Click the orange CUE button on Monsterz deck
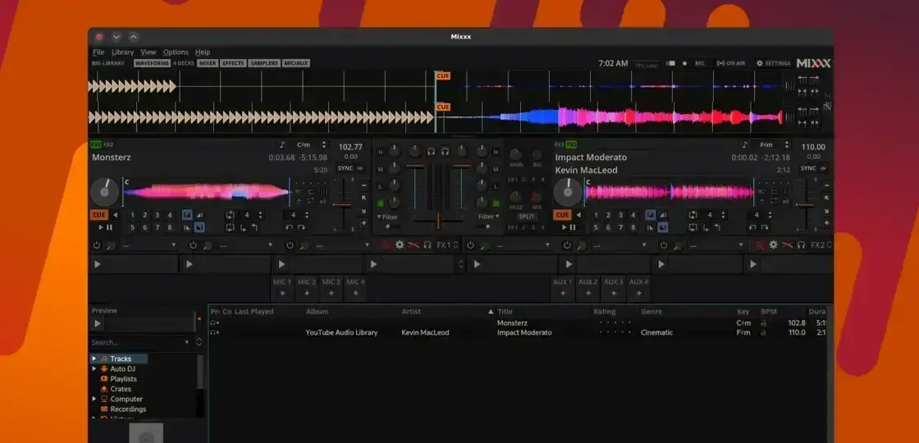Screen dimensions: 919x443 98,215
